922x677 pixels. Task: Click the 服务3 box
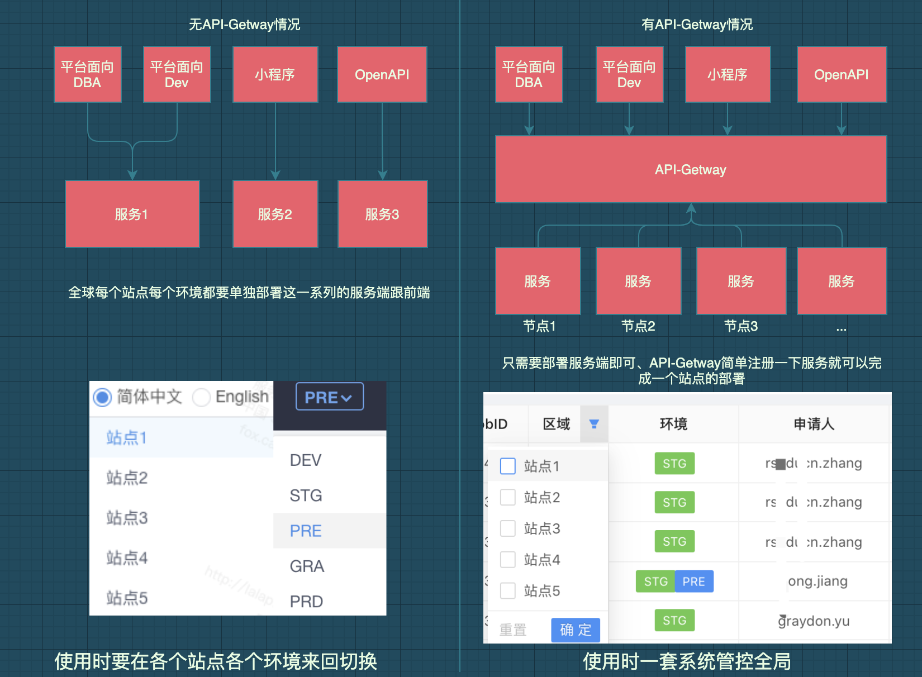[x=382, y=214]
